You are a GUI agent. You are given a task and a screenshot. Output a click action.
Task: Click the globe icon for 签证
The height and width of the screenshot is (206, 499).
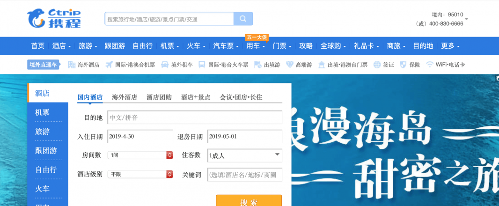pyautogui.click(x=377, y=65)
